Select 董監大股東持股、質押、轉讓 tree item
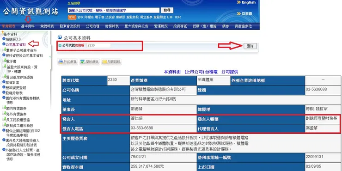Viewport: 342px width, 171px height. pyautogui.click(x=22, y=69)
